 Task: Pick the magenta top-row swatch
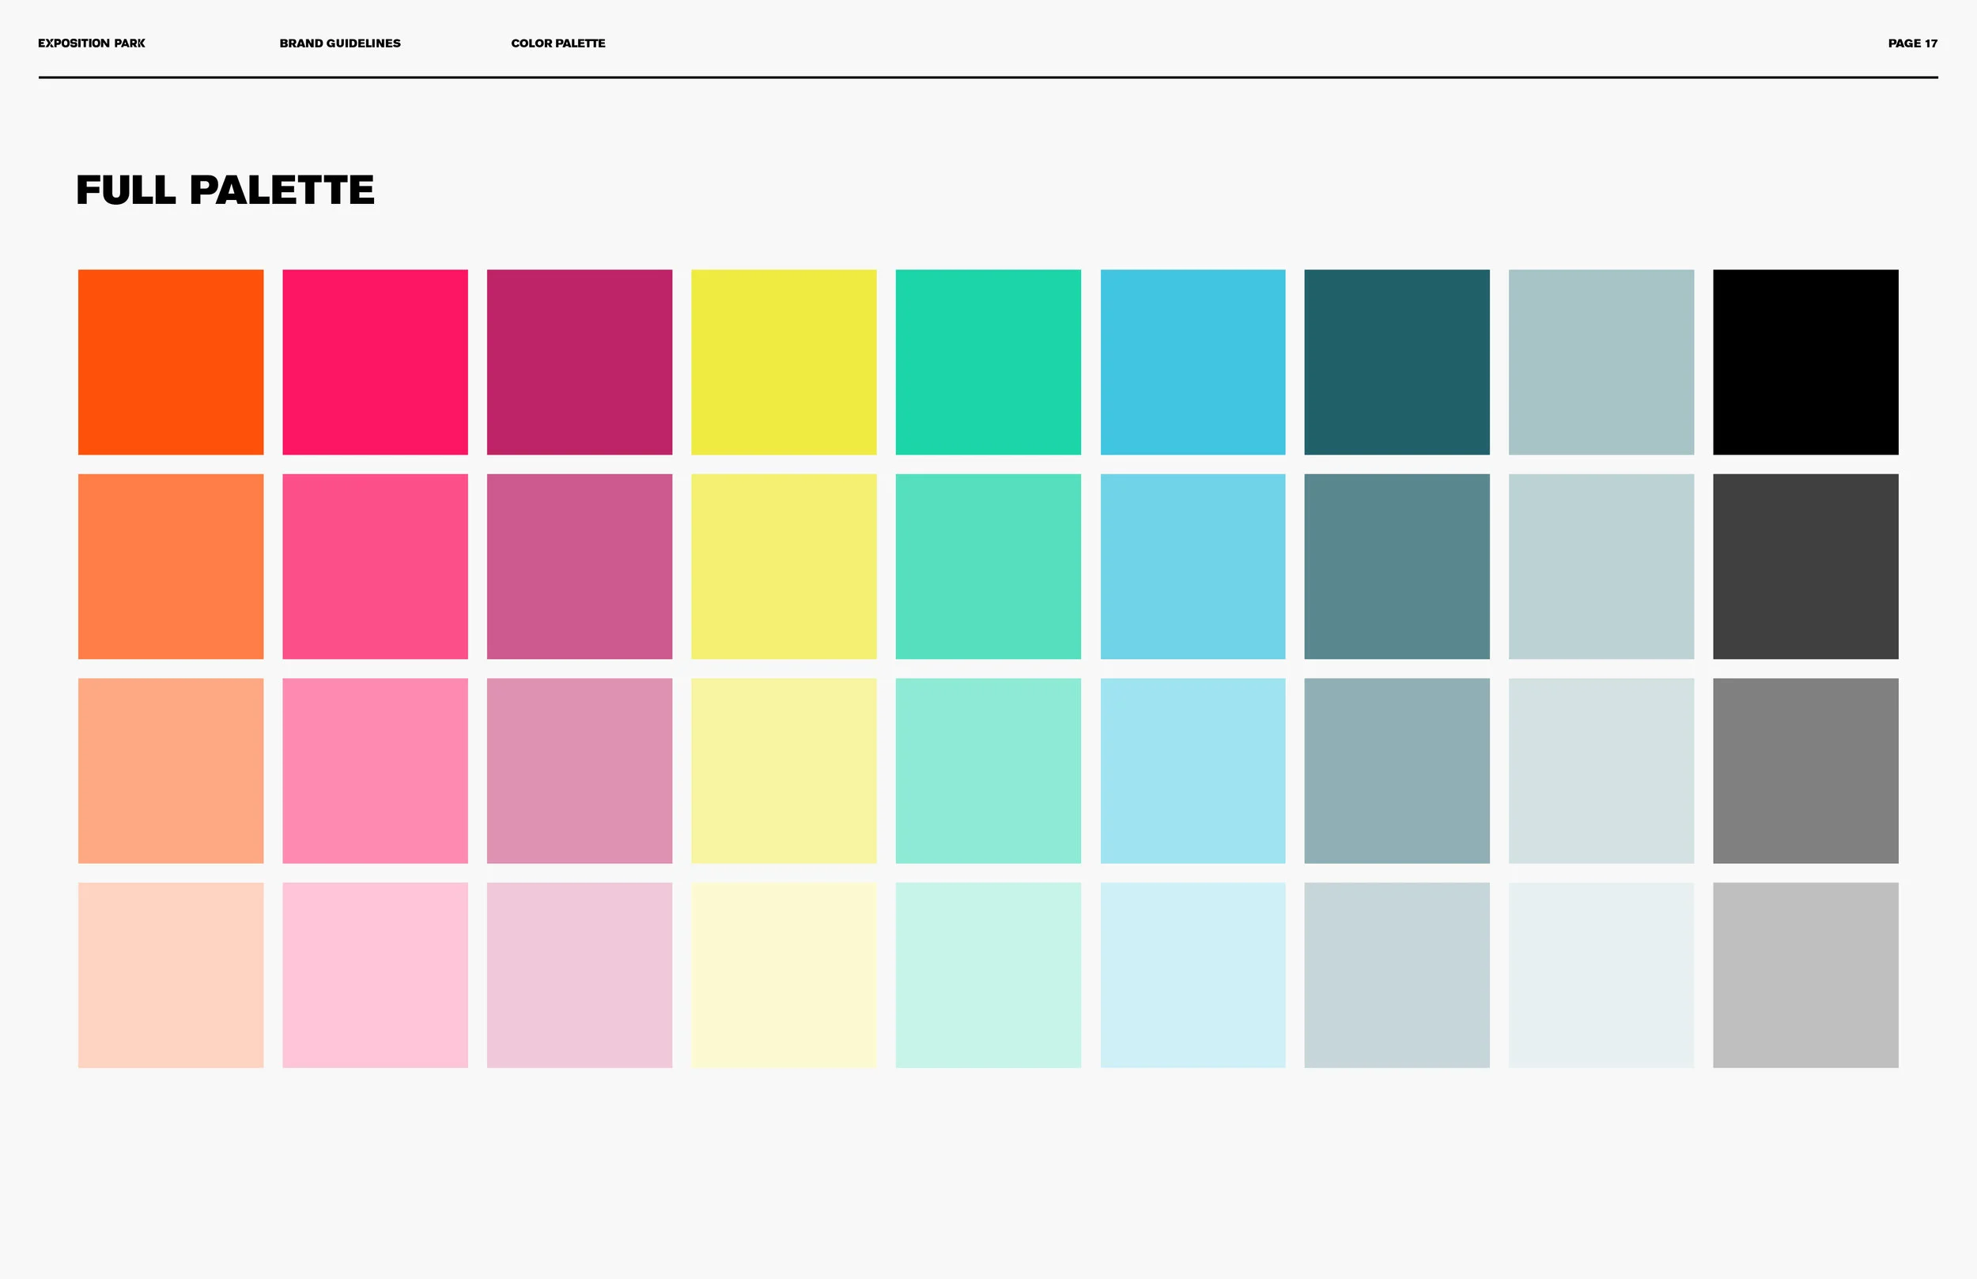[x=579, y=362]
